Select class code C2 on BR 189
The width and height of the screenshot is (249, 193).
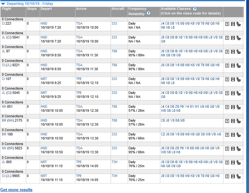coord(163,134)
